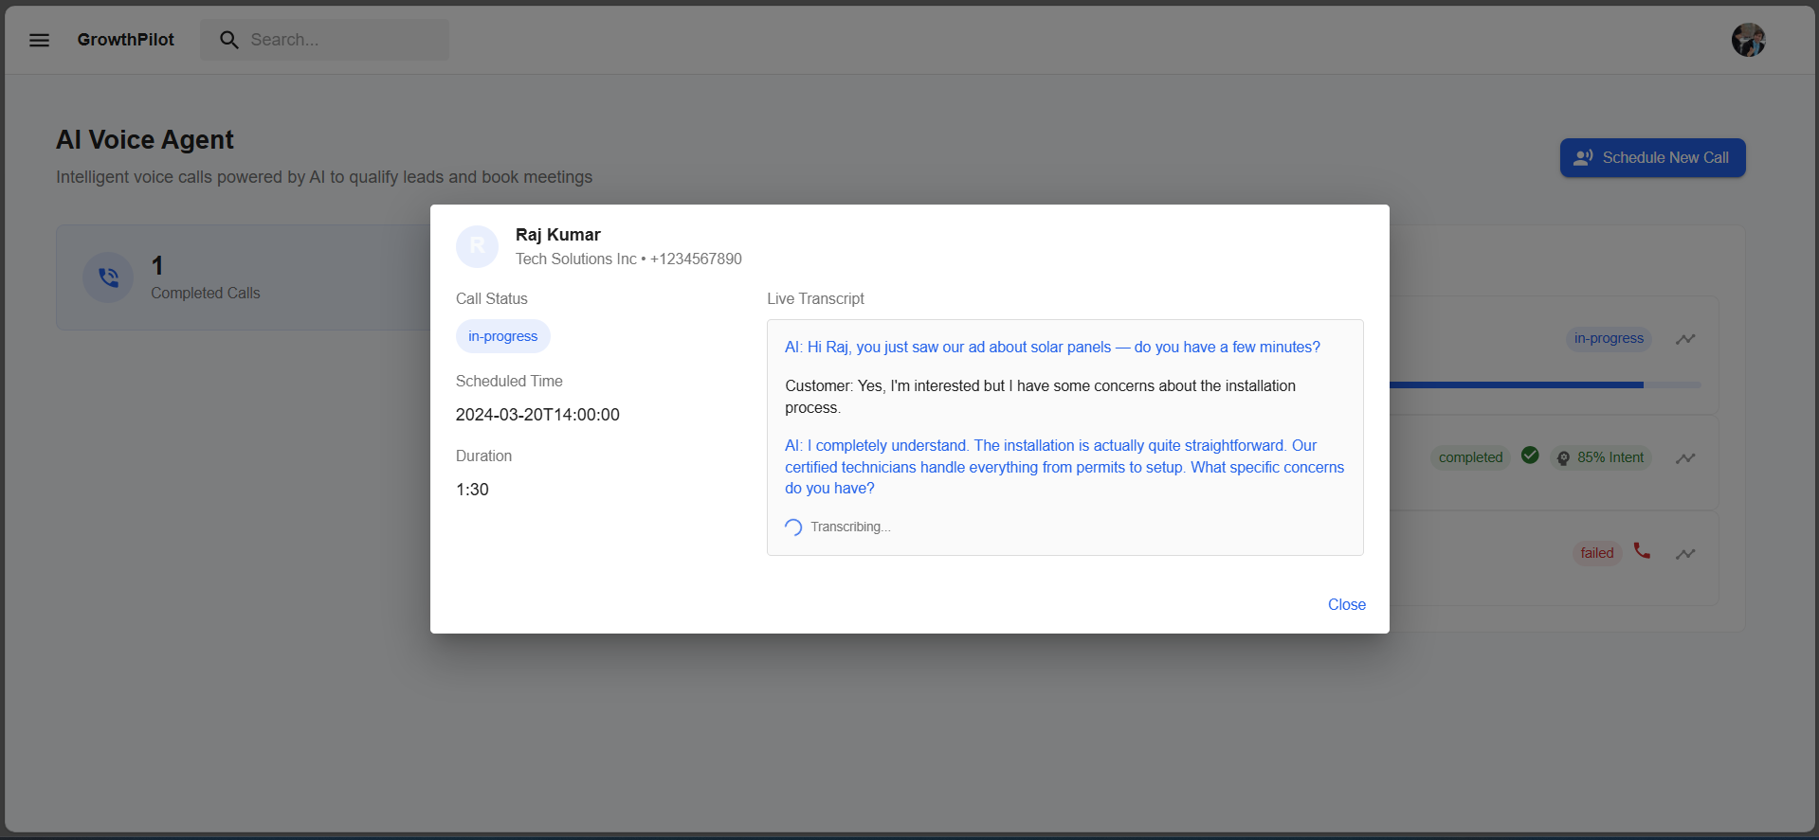Screen dimensions: 1819x840
Task: Click the duration value 1:30
Action: (x=472, y=490)
